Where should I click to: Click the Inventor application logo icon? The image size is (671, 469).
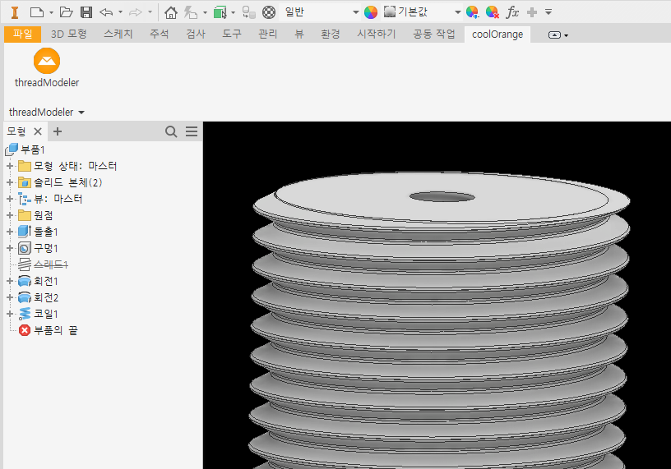[15, 12]
